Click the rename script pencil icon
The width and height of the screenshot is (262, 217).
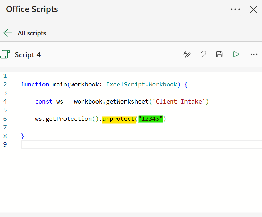187,54
